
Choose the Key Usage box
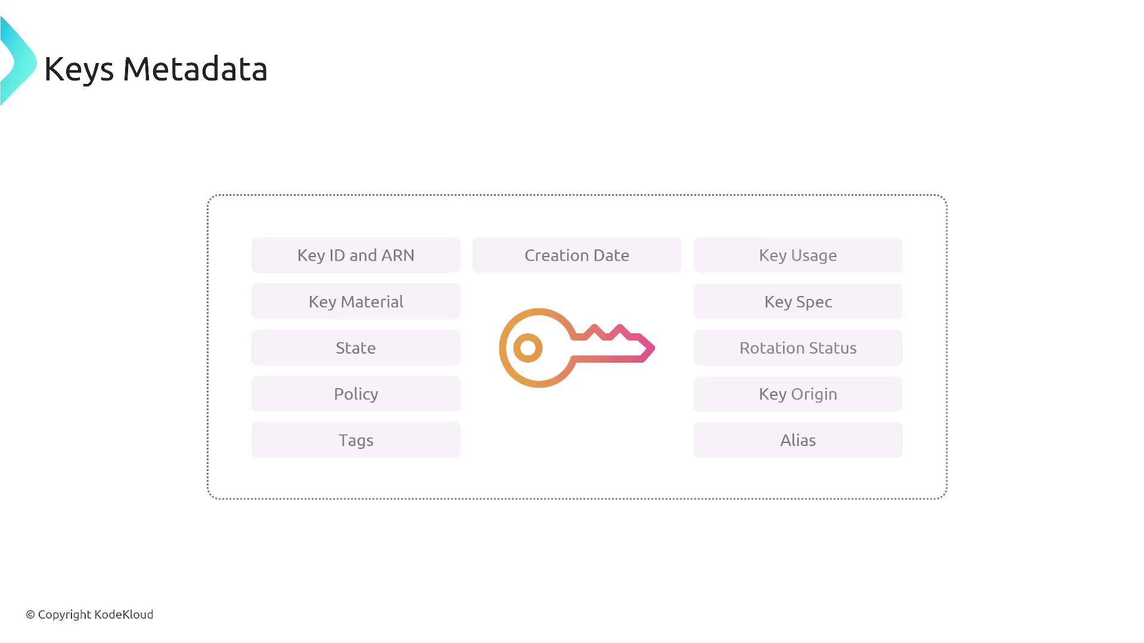click(x=798, y=255)
